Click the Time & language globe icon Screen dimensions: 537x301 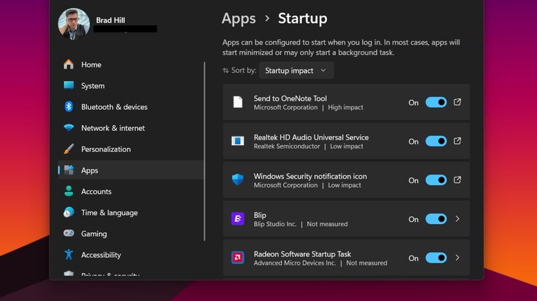68,212
